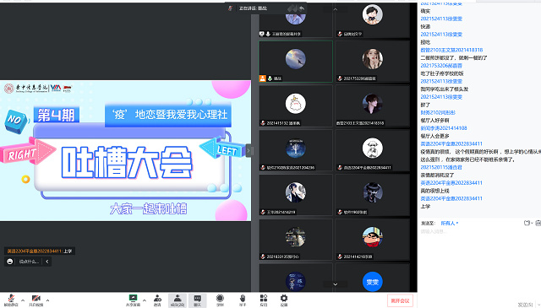Click screen-share indicator icon on top-left tile

click(x=261, y=34)
